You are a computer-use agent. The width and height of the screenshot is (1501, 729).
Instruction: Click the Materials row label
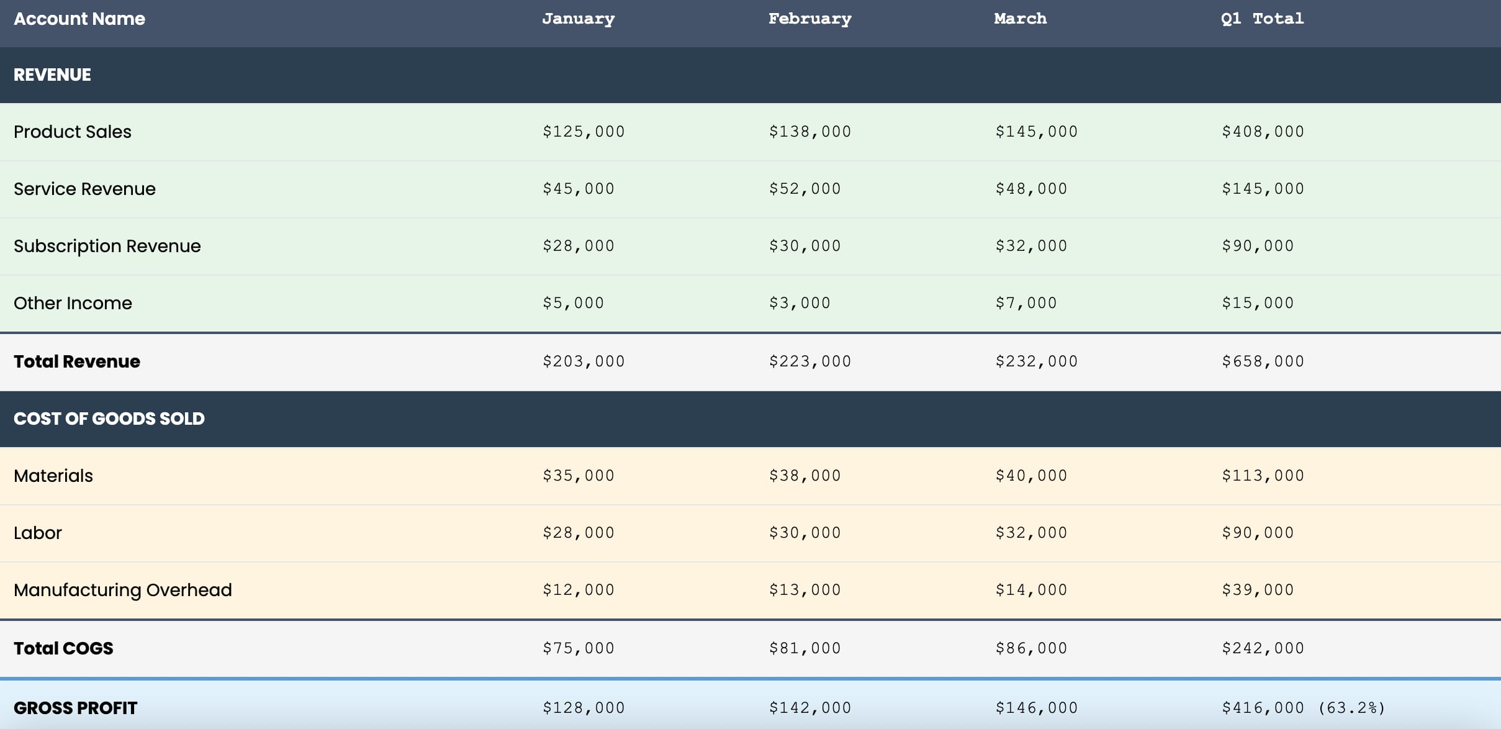point(53,476)
